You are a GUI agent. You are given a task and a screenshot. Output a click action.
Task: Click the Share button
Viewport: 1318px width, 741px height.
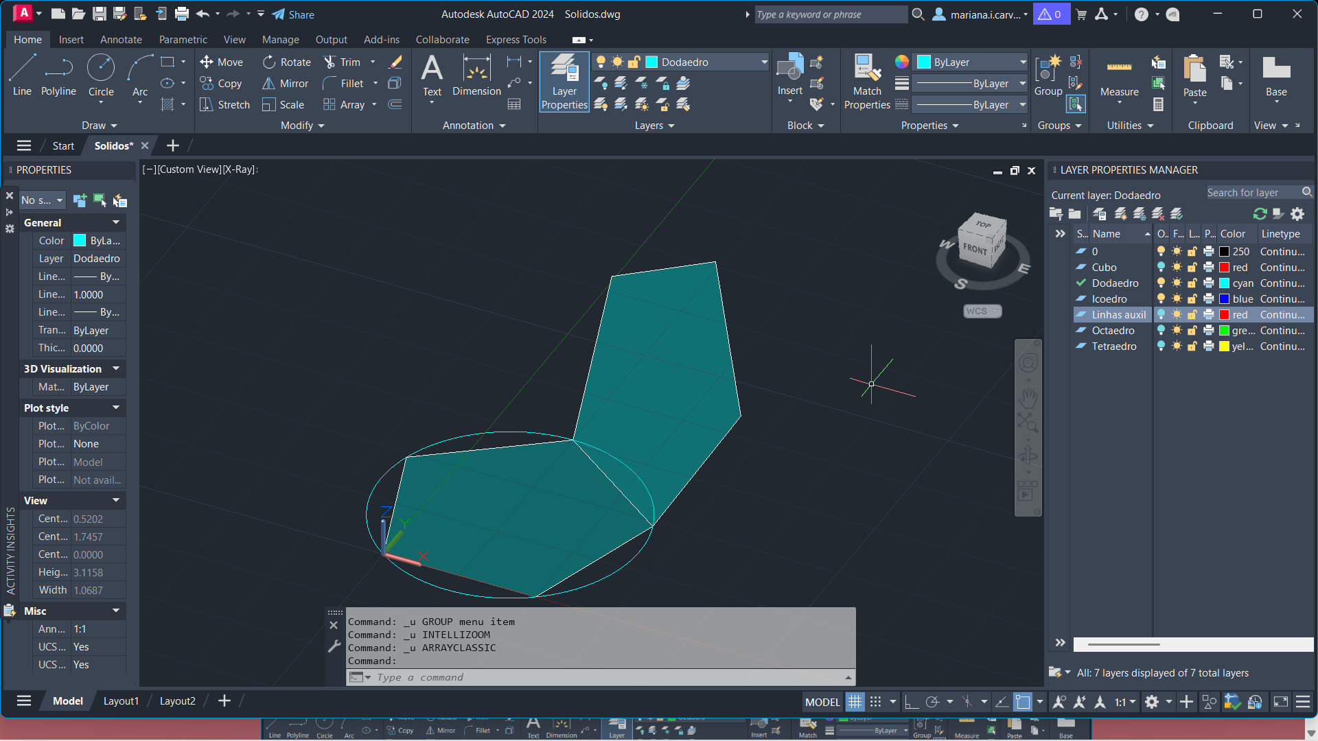293,14
